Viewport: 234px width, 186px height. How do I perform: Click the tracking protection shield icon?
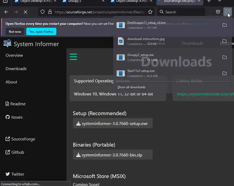click(x=43, y=12)
